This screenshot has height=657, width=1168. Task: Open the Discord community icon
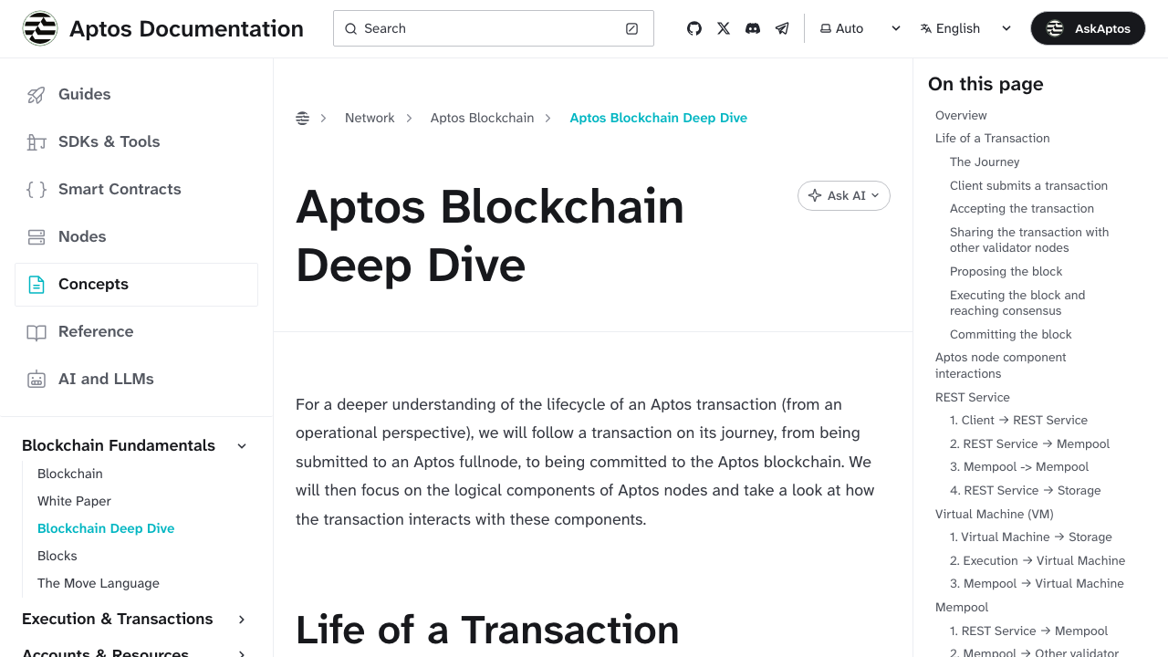[x=752, y=28]
